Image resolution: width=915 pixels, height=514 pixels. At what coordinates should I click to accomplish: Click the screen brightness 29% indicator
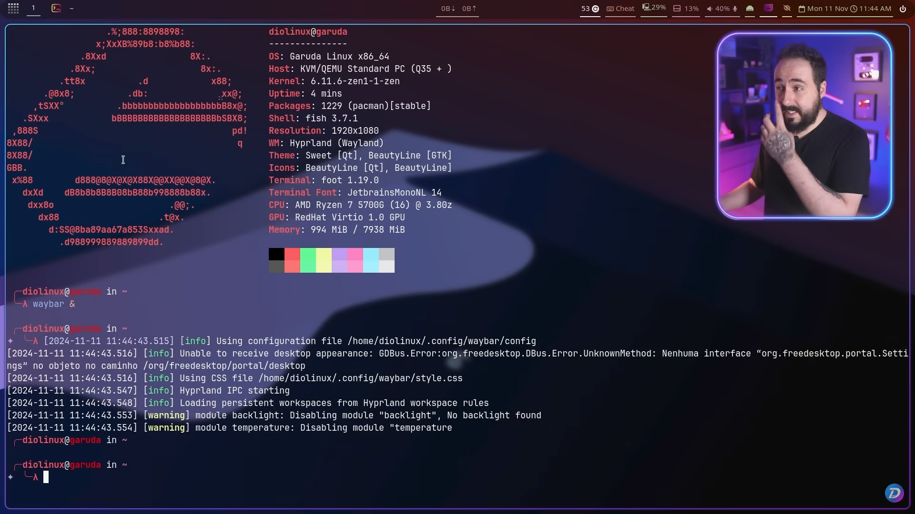coord(653,8)
